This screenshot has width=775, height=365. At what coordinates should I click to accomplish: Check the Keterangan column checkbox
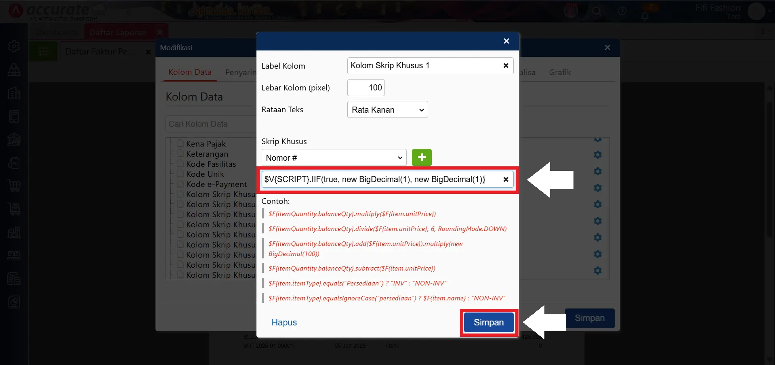pyautogui.click(x=181, y=154)
